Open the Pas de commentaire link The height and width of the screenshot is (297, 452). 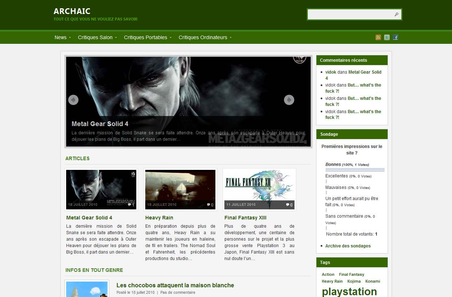tap(178, 292)
